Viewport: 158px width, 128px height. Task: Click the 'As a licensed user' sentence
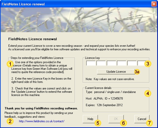[79, 49]
